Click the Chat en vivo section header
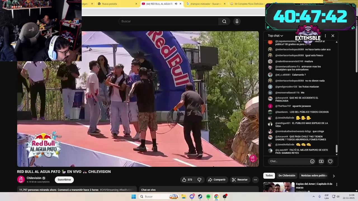This screenshot has height=201, width=358. click(x=148, y=190)
